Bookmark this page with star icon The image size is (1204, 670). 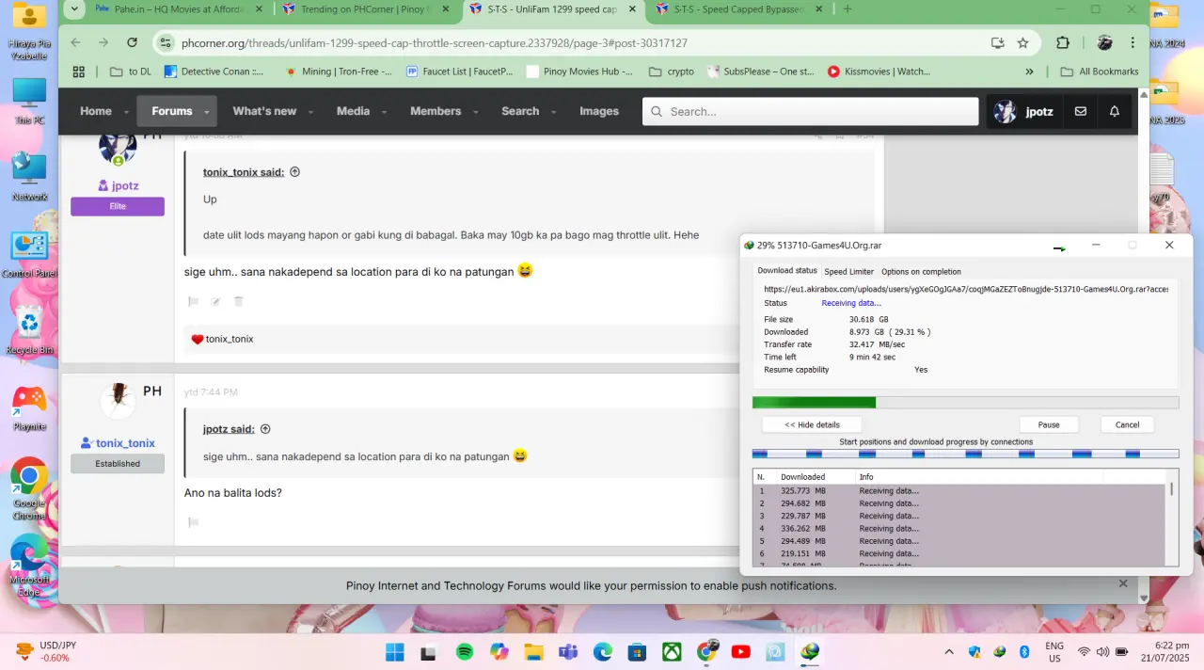1023,42
